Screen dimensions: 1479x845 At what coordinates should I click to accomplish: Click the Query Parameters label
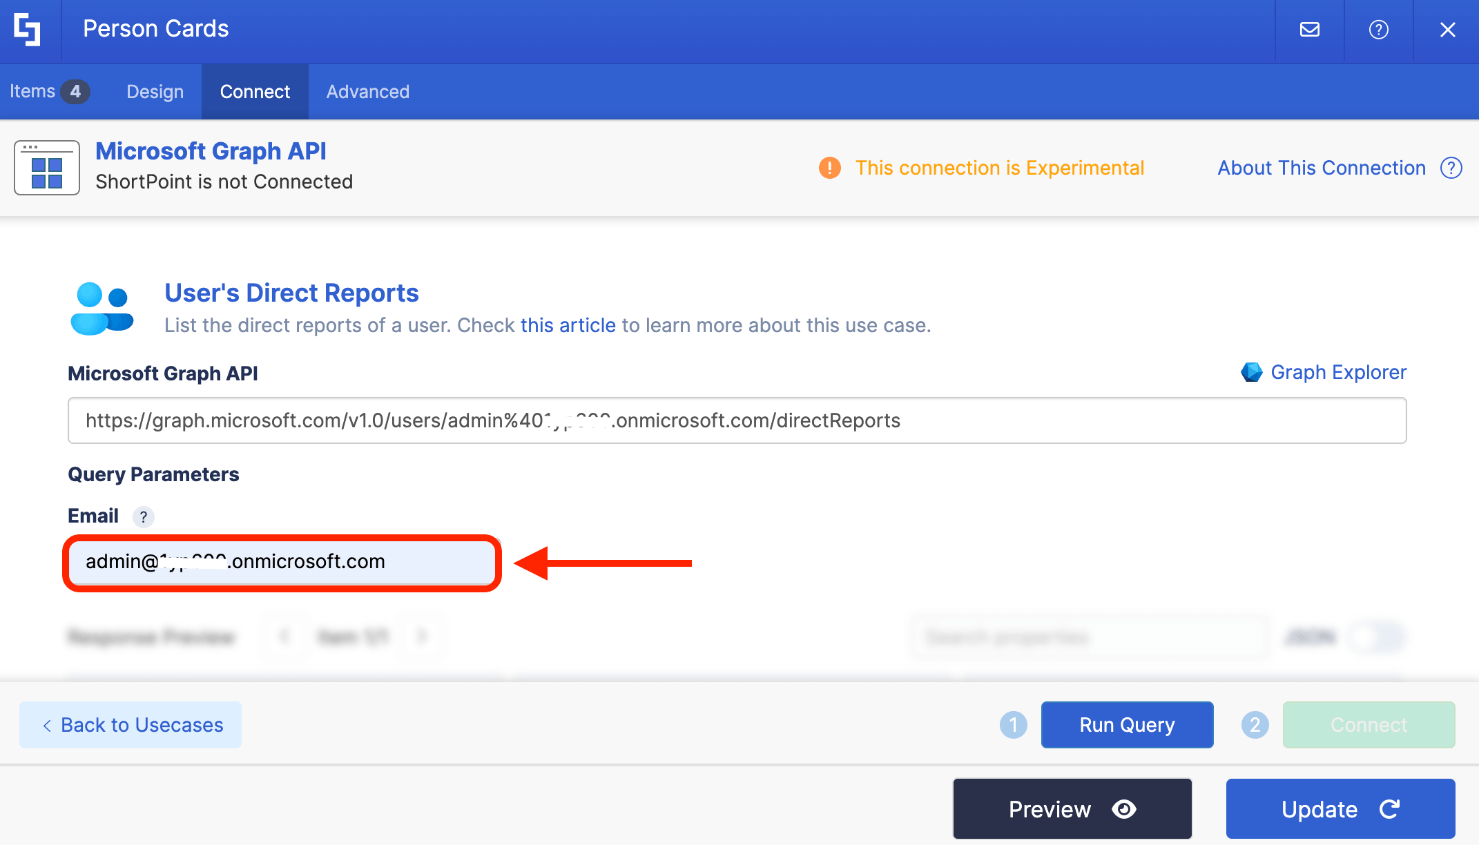point(153,474)
